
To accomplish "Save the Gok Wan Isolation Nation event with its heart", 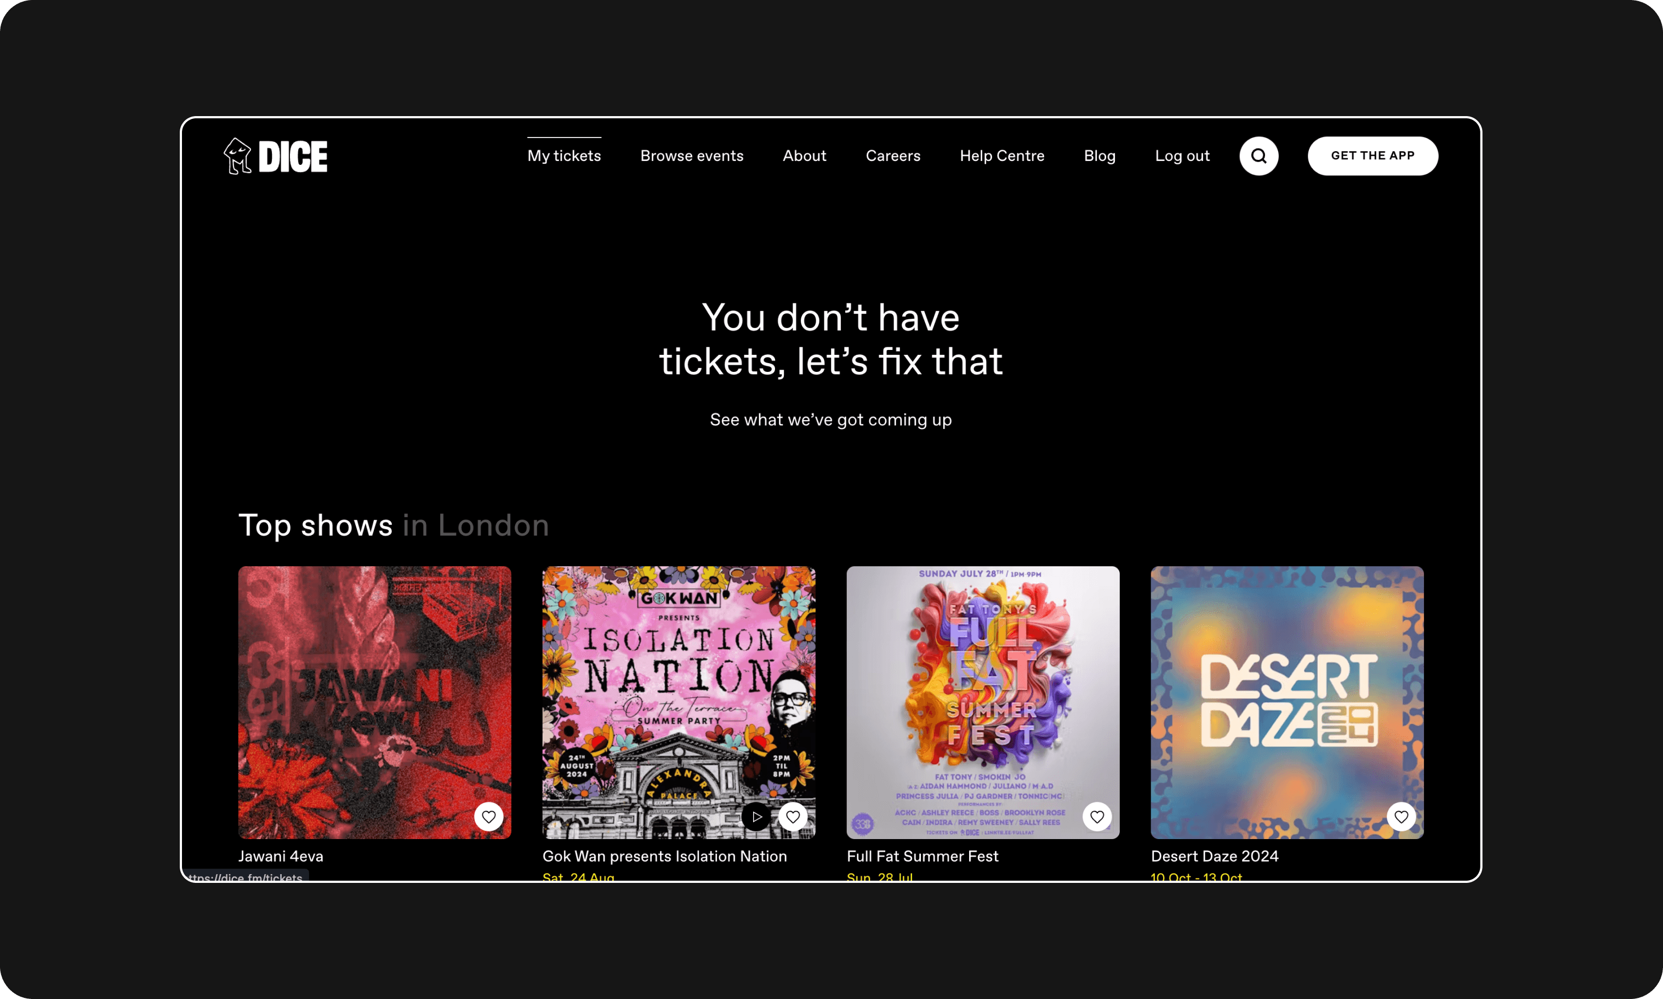I will pos(793,817).
